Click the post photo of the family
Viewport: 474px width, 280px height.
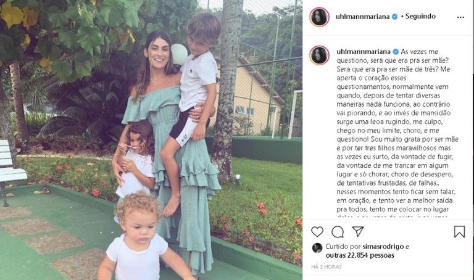pos(151,140)
